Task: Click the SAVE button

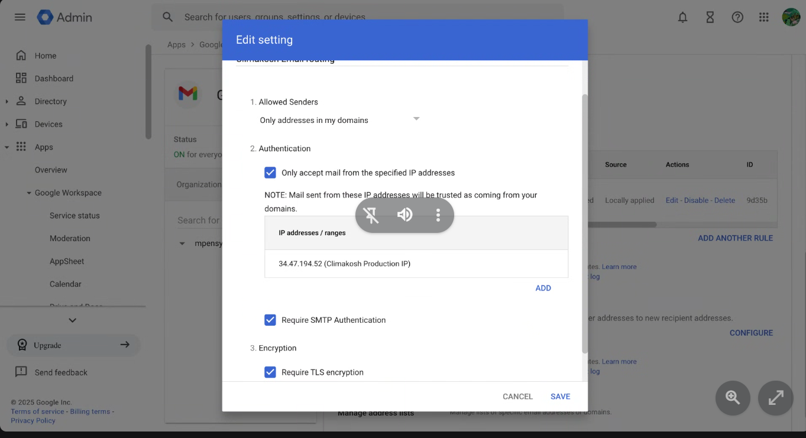Action: 560,397
